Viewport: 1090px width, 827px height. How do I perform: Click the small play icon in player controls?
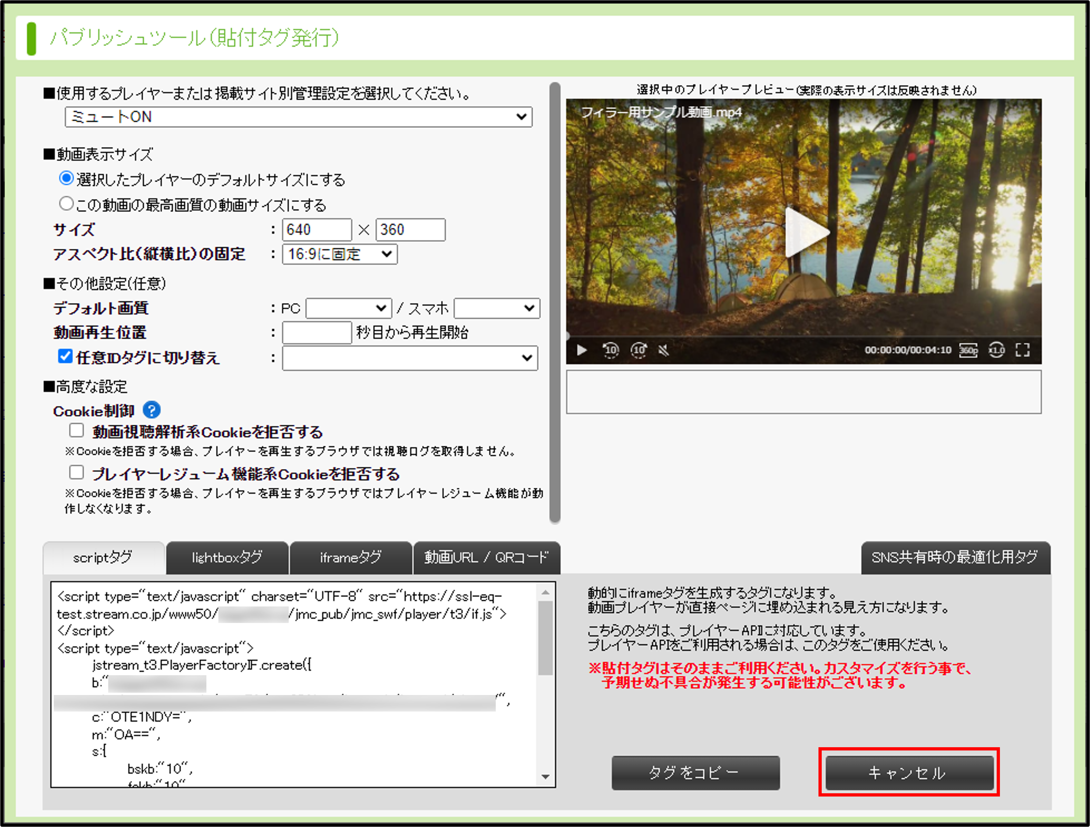582,350
